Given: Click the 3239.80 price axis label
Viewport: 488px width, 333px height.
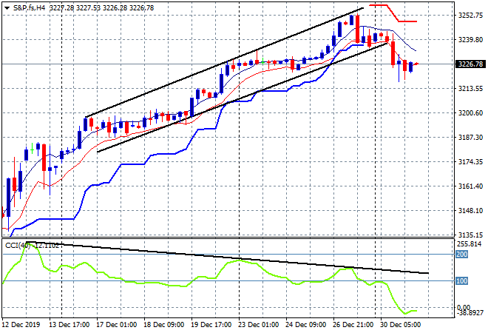Looking at the screenshot, I should tap(470, 39).
